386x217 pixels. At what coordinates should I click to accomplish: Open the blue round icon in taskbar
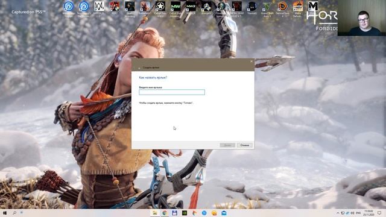204,213
